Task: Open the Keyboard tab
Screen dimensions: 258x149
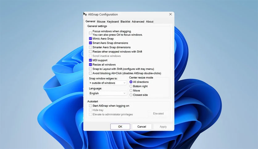Action: click(x=113, y=22)
